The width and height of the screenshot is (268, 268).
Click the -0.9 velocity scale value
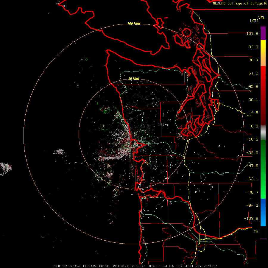253,126
